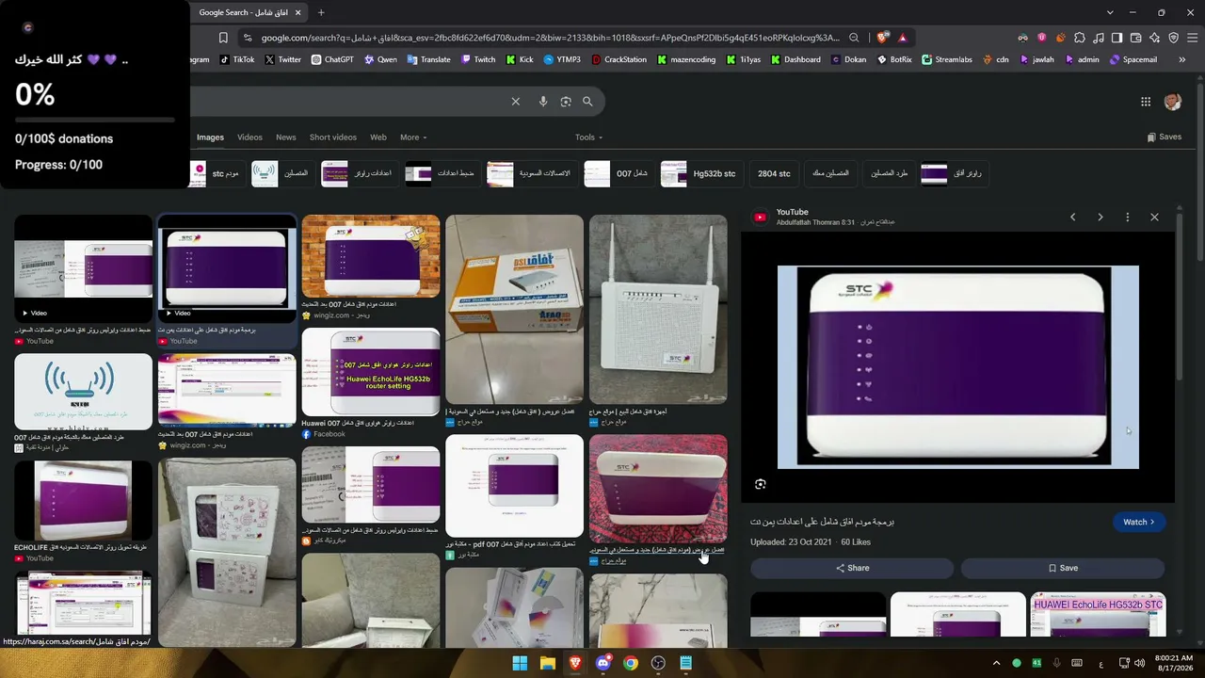This screenshot has width=1205, height=678.
Task: Select the Images search tab
Action: [x=210, y=137]
